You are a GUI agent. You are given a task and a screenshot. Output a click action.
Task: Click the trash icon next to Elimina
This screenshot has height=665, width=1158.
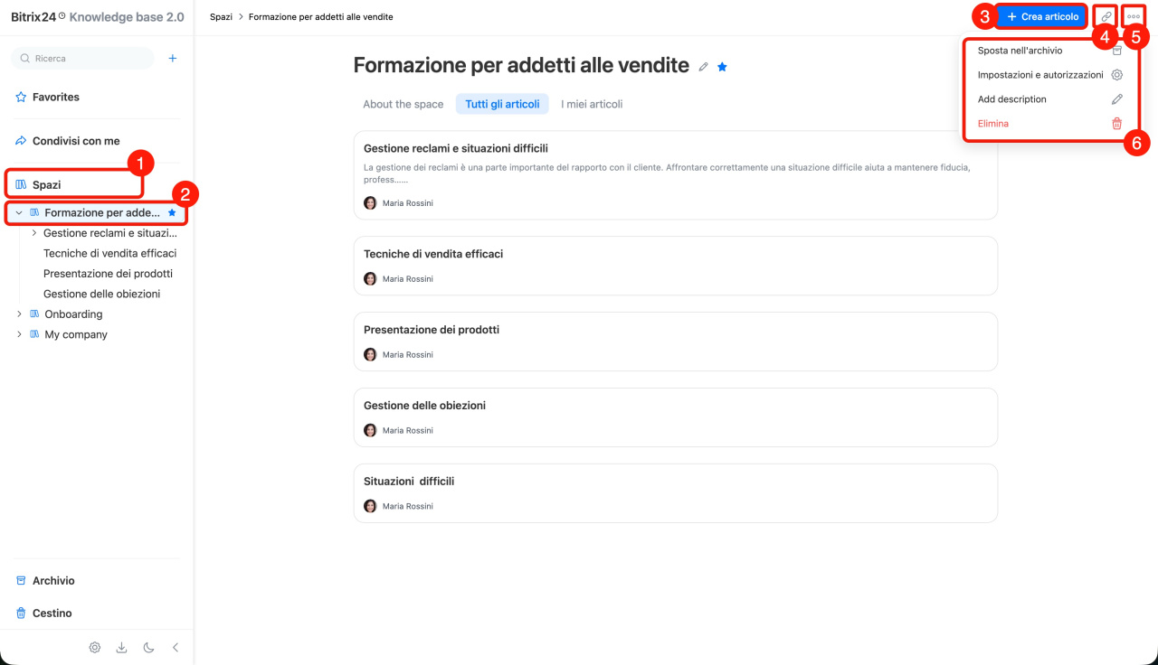[1117, 124]
